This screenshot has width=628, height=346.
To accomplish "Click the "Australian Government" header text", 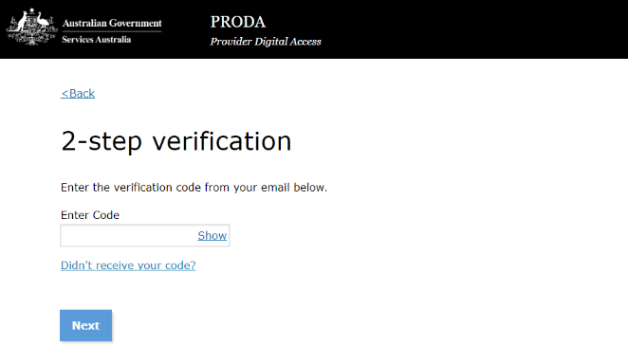I will [x=112, y=23].
